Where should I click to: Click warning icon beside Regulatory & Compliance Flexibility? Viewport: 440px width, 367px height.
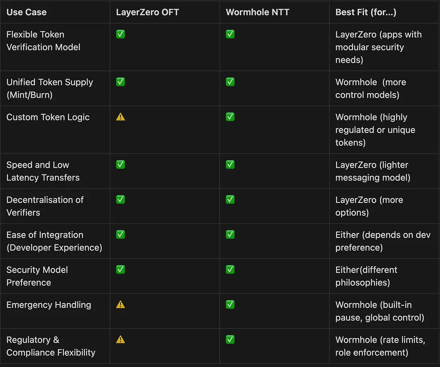click(120, 339)
